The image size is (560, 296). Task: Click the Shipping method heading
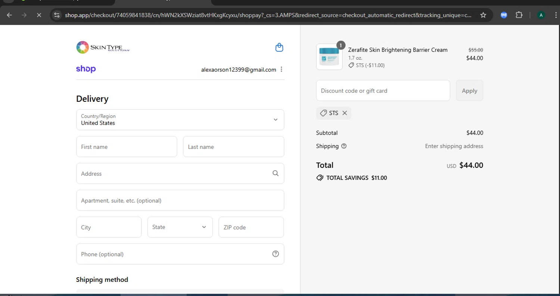pyautogui.click(x=102, y=280)
